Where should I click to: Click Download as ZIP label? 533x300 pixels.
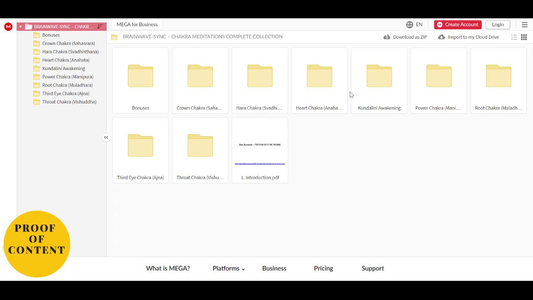pos(410,37)
